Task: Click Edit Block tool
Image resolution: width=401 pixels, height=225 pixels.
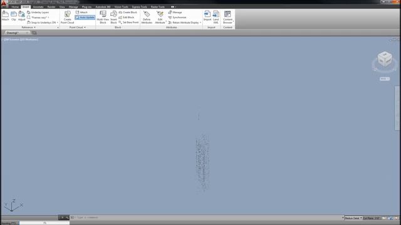Action: tap(127, 17)
